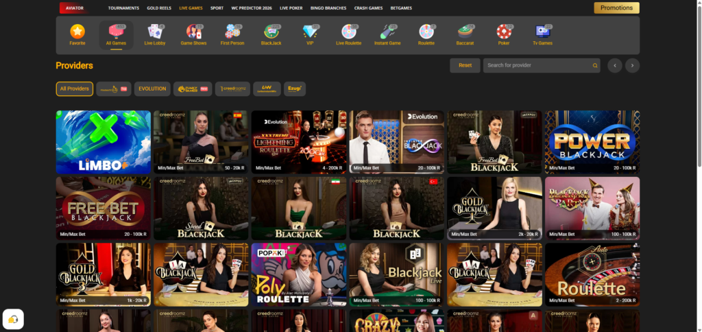Launch the Limbo game tile
The height and width of the screenshot is (332, 702).
tap(104, 142)
